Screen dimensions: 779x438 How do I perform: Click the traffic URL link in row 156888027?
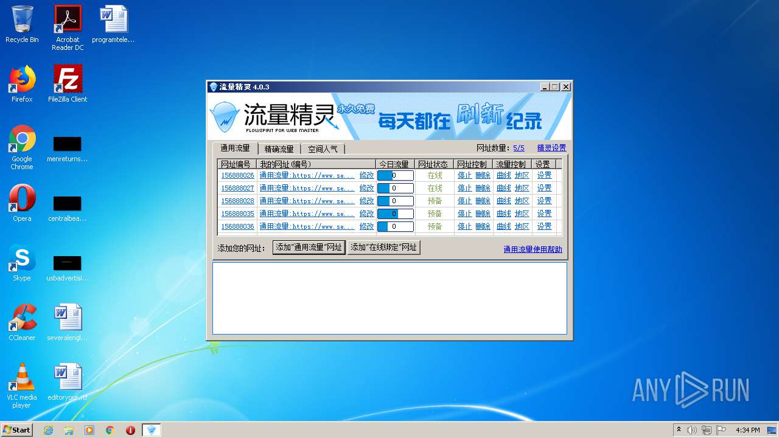(x=307, y=188)
